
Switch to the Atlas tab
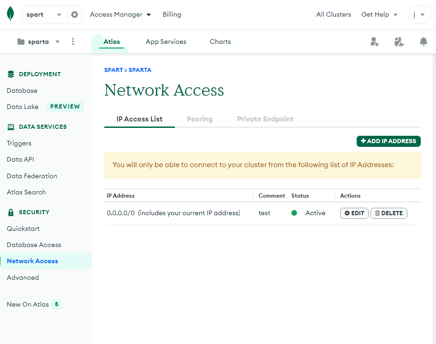112,42
